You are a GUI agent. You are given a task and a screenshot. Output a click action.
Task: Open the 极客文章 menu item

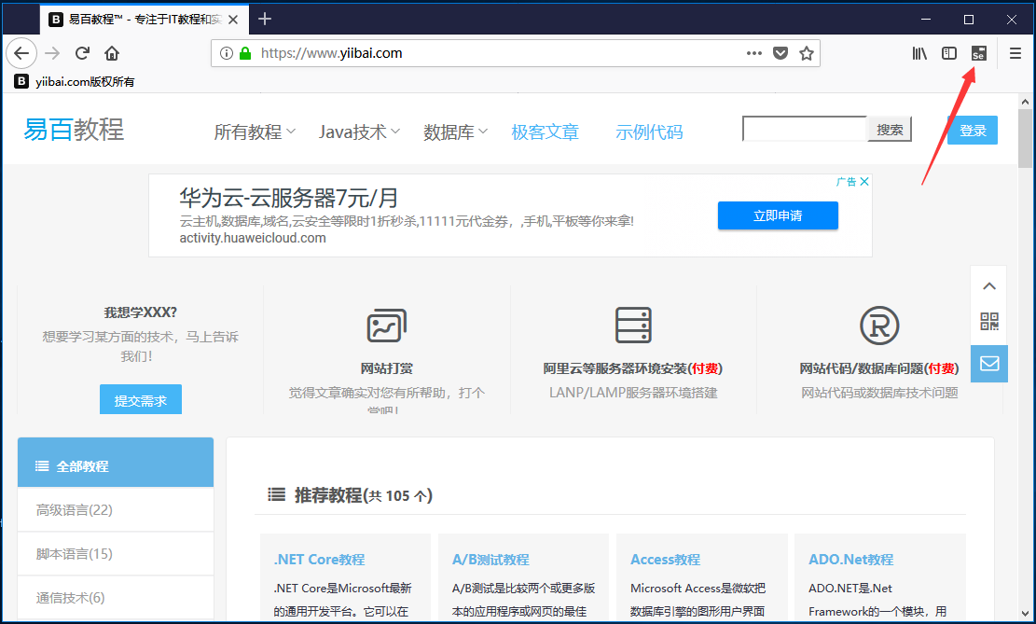(545, 132)
